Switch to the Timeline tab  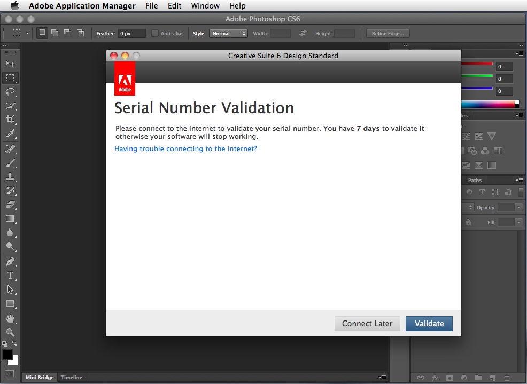[x=71, y=377]
